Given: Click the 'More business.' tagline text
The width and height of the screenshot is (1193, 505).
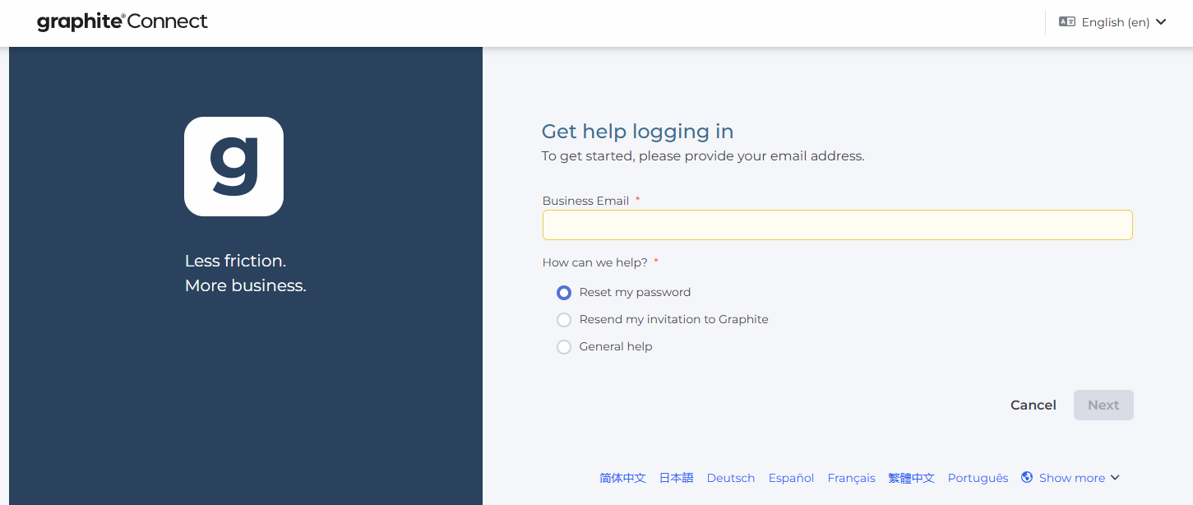Looking at the screenshot, I should [245, 285].
